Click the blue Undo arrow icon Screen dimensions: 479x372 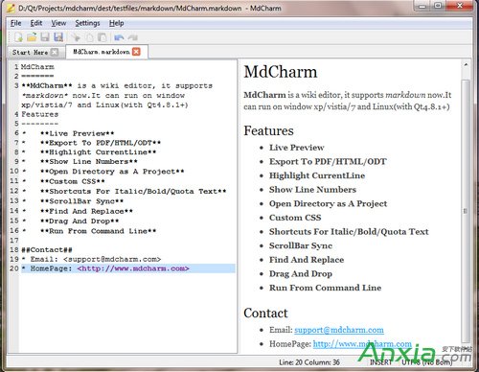pyautogui.click(x=119, y=37)
